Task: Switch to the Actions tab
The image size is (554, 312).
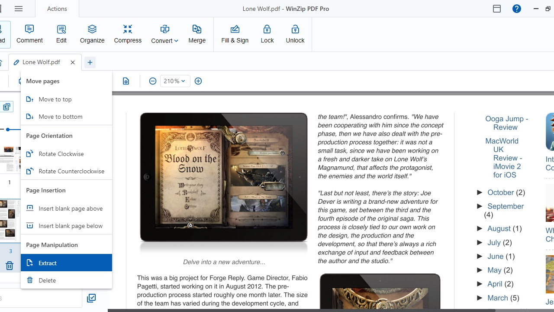Action: pos(57,9)
